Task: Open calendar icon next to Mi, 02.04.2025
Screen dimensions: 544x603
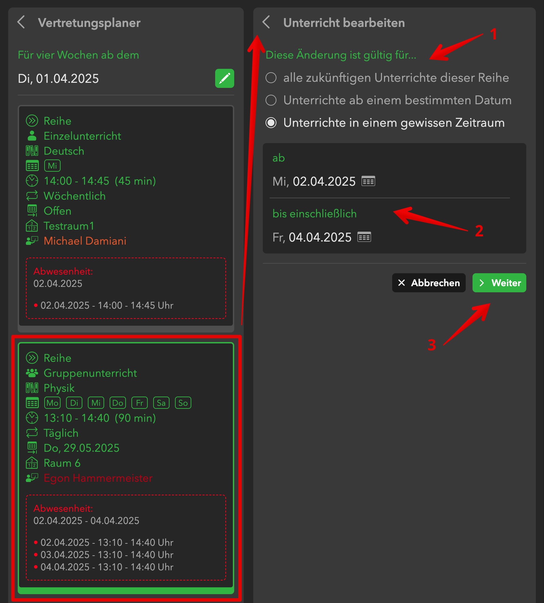Action: (x=368, y=181)
